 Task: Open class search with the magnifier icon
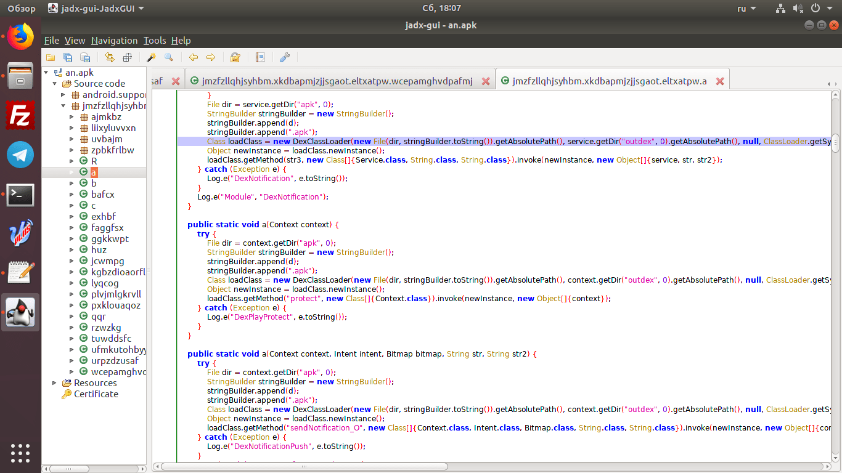[168, 57]
